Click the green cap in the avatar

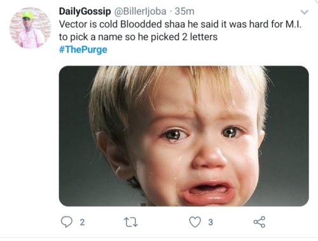click(x=28, y=16)
